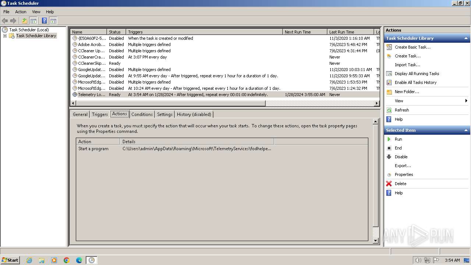The image size is (471, 265).
Task: Click the Action column header in details
Action: coord(98,141)
